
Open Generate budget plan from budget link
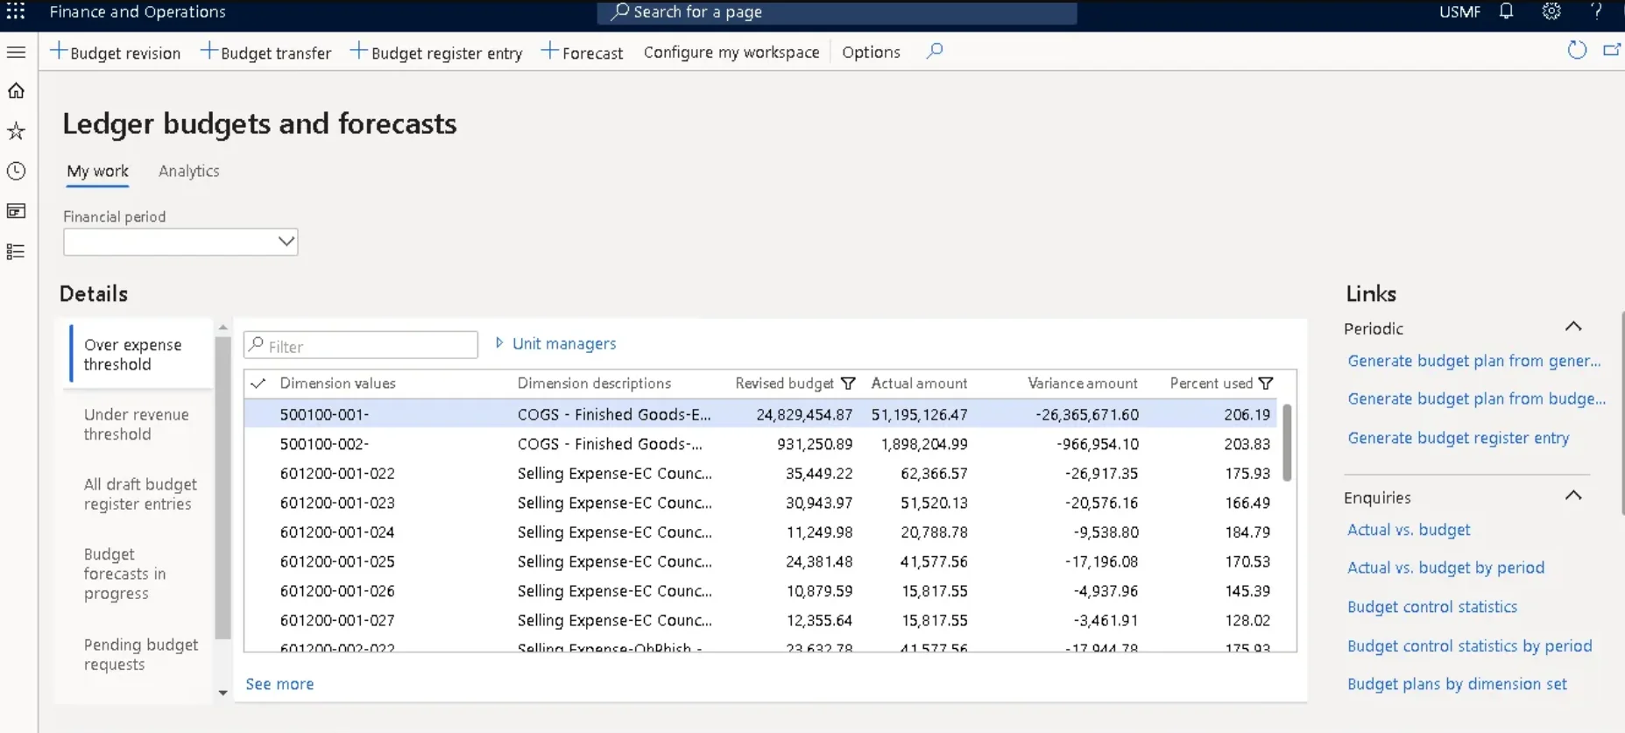click(x=1476, y=398)
